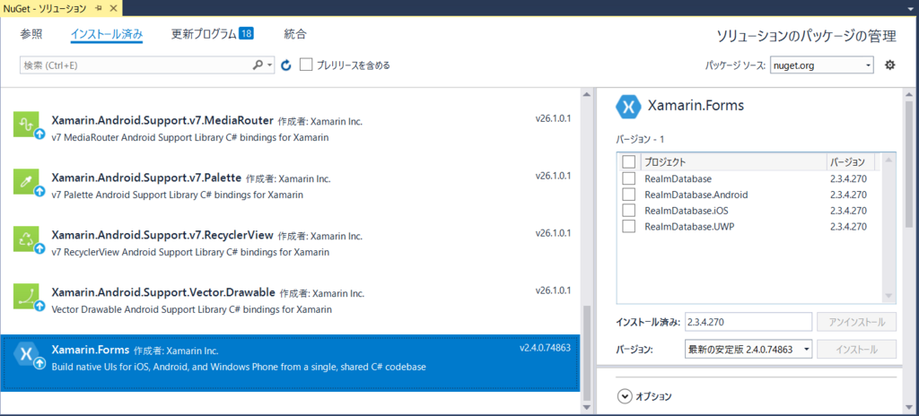Select Xamarin.Android.Support.v7.RecyclerView package name
Image resolution: width=919 pixels, height=416 pixels.
coord(162,235)
